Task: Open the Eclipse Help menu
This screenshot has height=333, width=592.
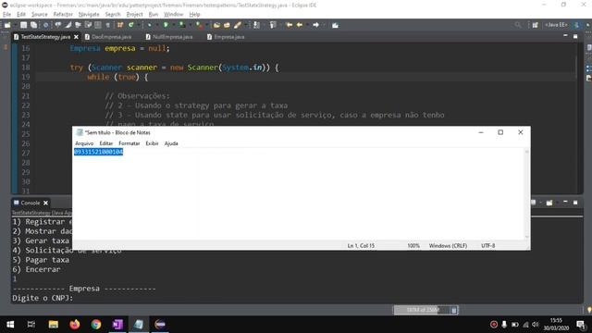Action: pos(194,15)
